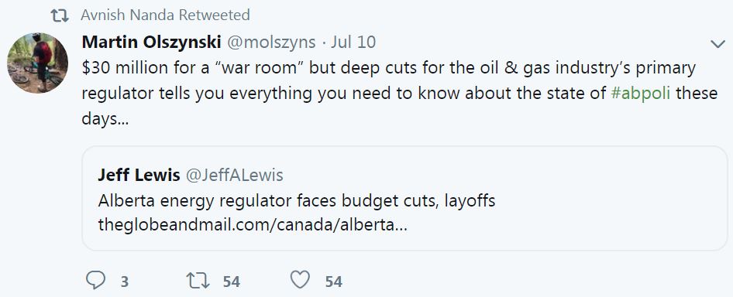
Task: Open the @JeffALewis handle
Action: click(x=235, y=176)
